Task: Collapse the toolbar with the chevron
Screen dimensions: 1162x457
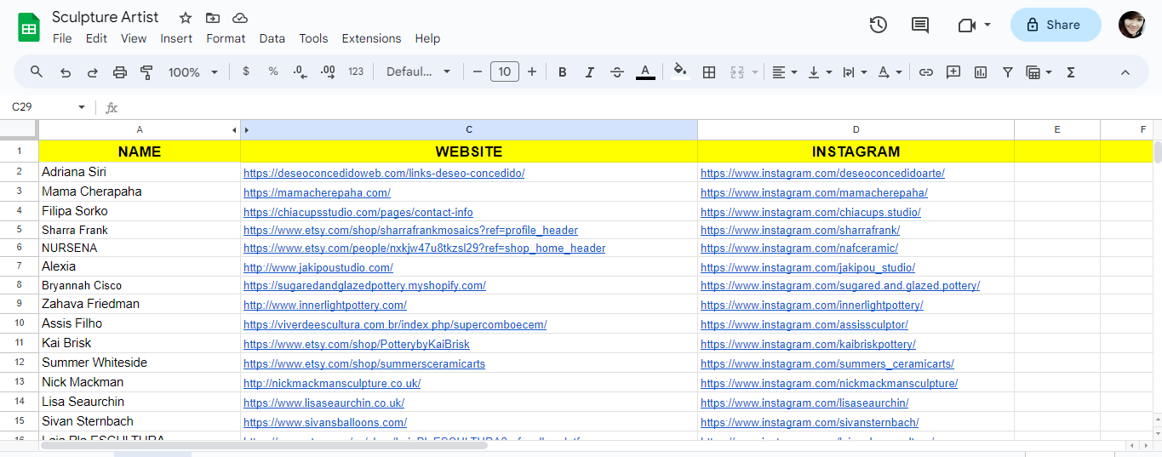Action: [1125, 72]
